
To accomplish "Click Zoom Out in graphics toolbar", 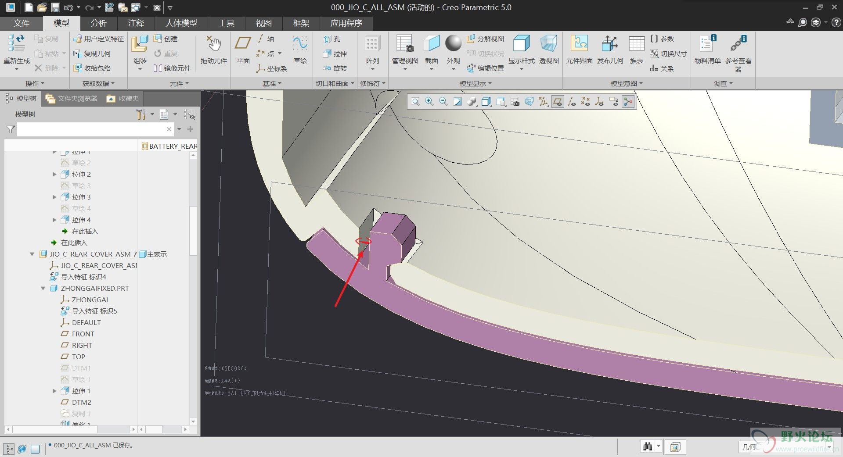I will pyautogui.click(x=443, y=102).
